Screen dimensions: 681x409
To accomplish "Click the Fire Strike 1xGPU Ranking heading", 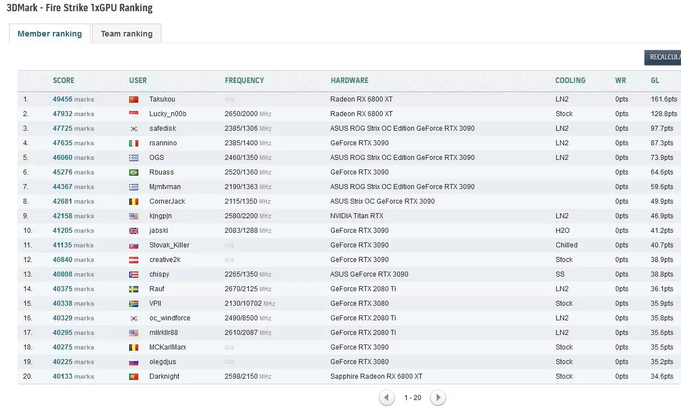I will (79, 8).
